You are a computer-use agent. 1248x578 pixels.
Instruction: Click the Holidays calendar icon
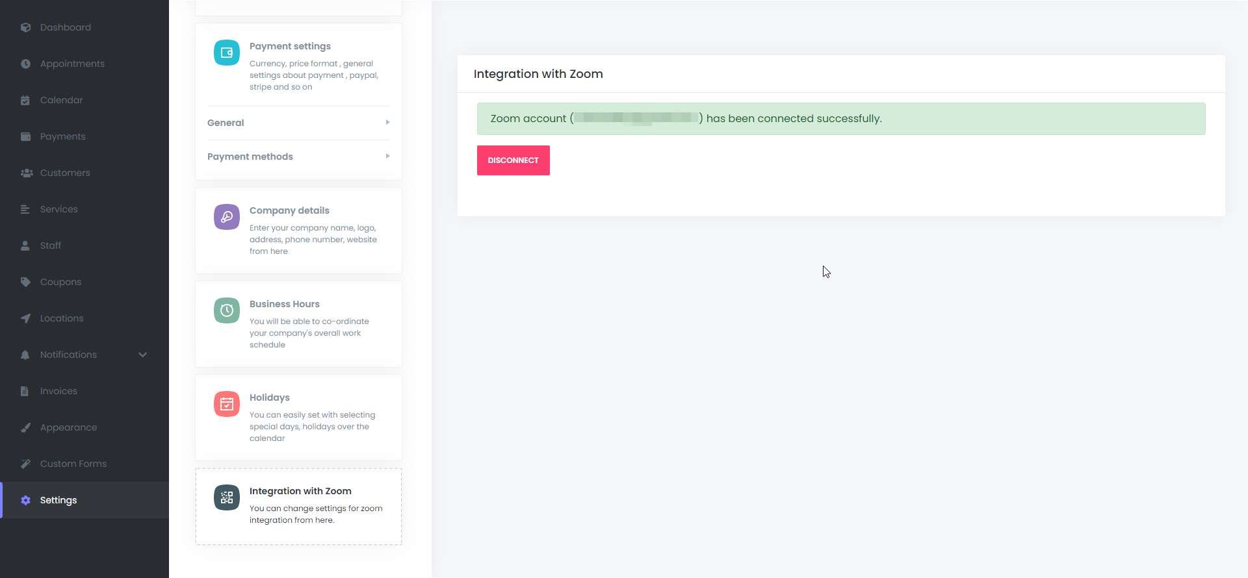(x=227, y=404)
